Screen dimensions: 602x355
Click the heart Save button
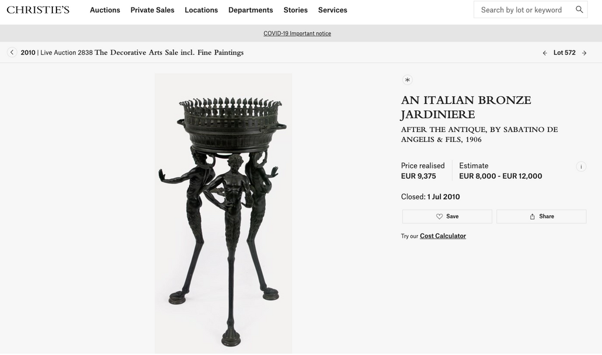tap(447, 216)
